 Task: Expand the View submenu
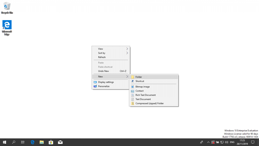[111, 49]
